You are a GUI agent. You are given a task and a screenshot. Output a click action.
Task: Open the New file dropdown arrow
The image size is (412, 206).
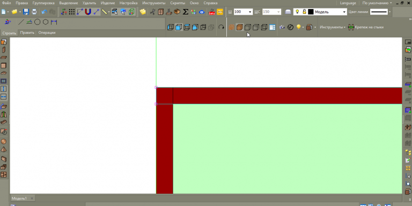tap(8, 12)
